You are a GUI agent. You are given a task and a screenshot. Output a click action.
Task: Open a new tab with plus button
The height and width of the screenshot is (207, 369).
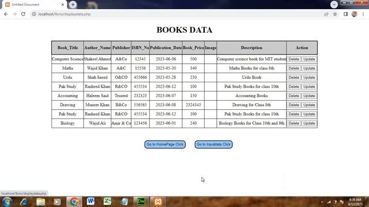73,5
